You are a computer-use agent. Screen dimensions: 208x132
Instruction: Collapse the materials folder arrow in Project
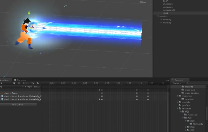coord(177,96)
